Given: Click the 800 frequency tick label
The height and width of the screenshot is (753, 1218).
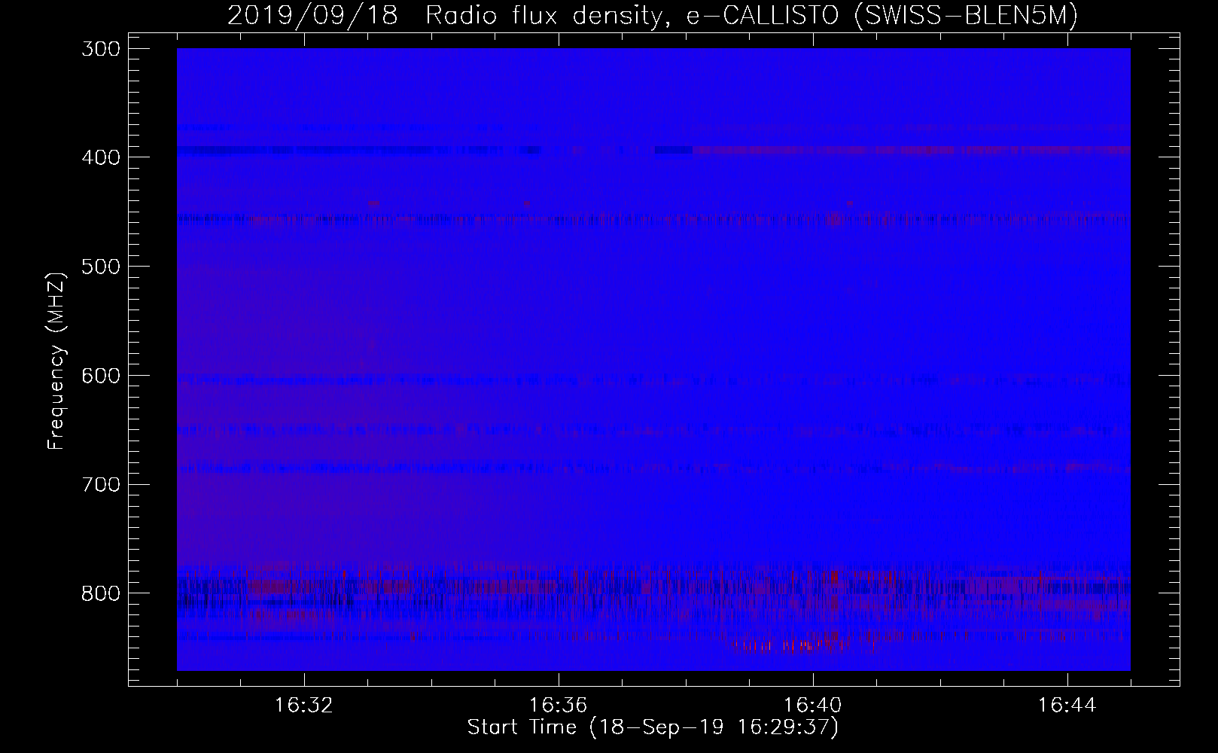Looking at the screenshot, I should (99, 593).
